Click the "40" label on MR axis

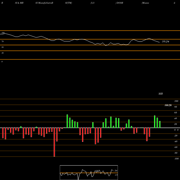point(176,118)
